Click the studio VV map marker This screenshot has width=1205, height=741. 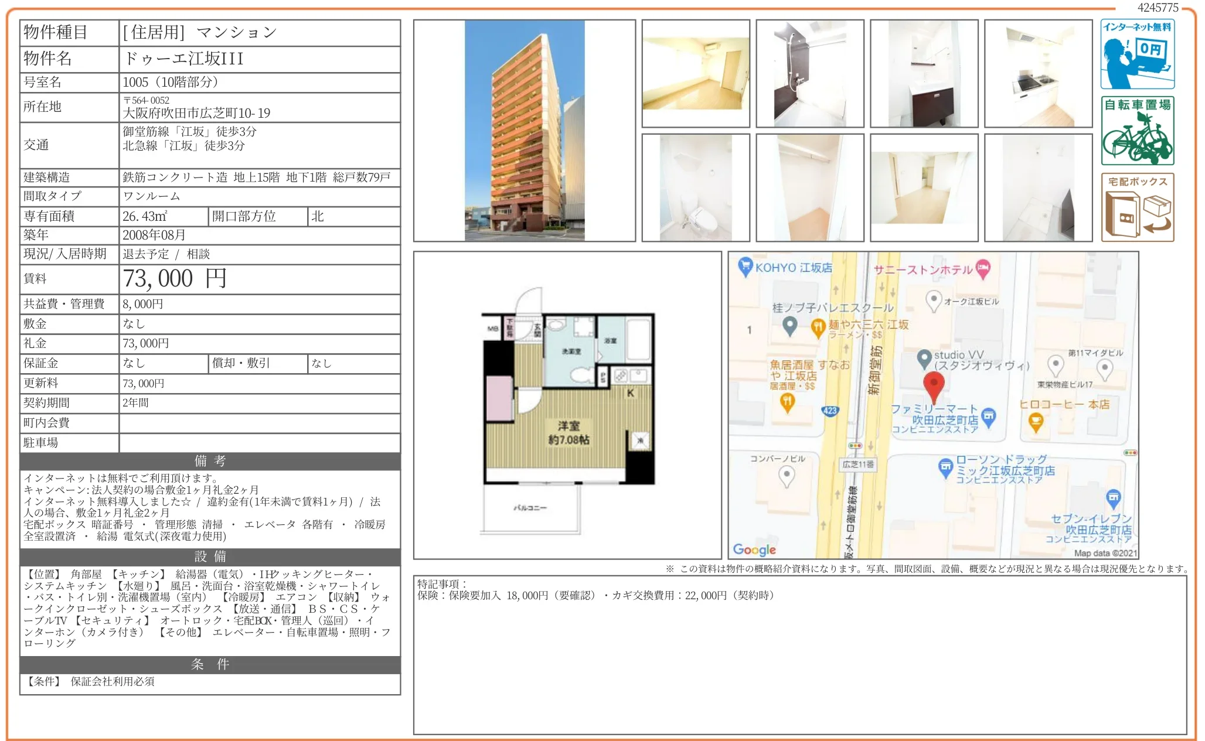(924, 358)
